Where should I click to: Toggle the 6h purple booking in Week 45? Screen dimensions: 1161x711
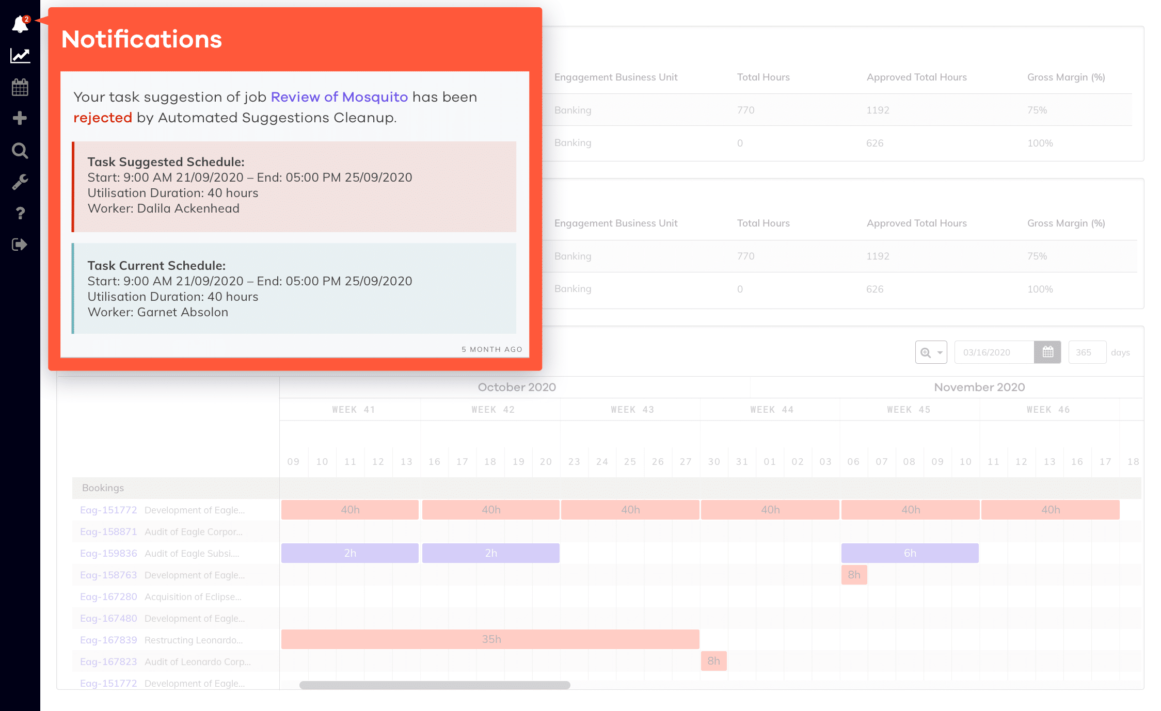910,553
